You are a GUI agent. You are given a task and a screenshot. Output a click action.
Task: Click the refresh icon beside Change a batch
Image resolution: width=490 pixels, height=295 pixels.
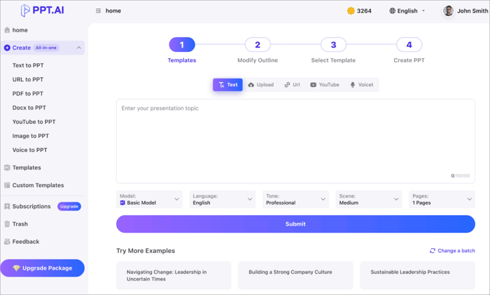(x=433, y=251)
